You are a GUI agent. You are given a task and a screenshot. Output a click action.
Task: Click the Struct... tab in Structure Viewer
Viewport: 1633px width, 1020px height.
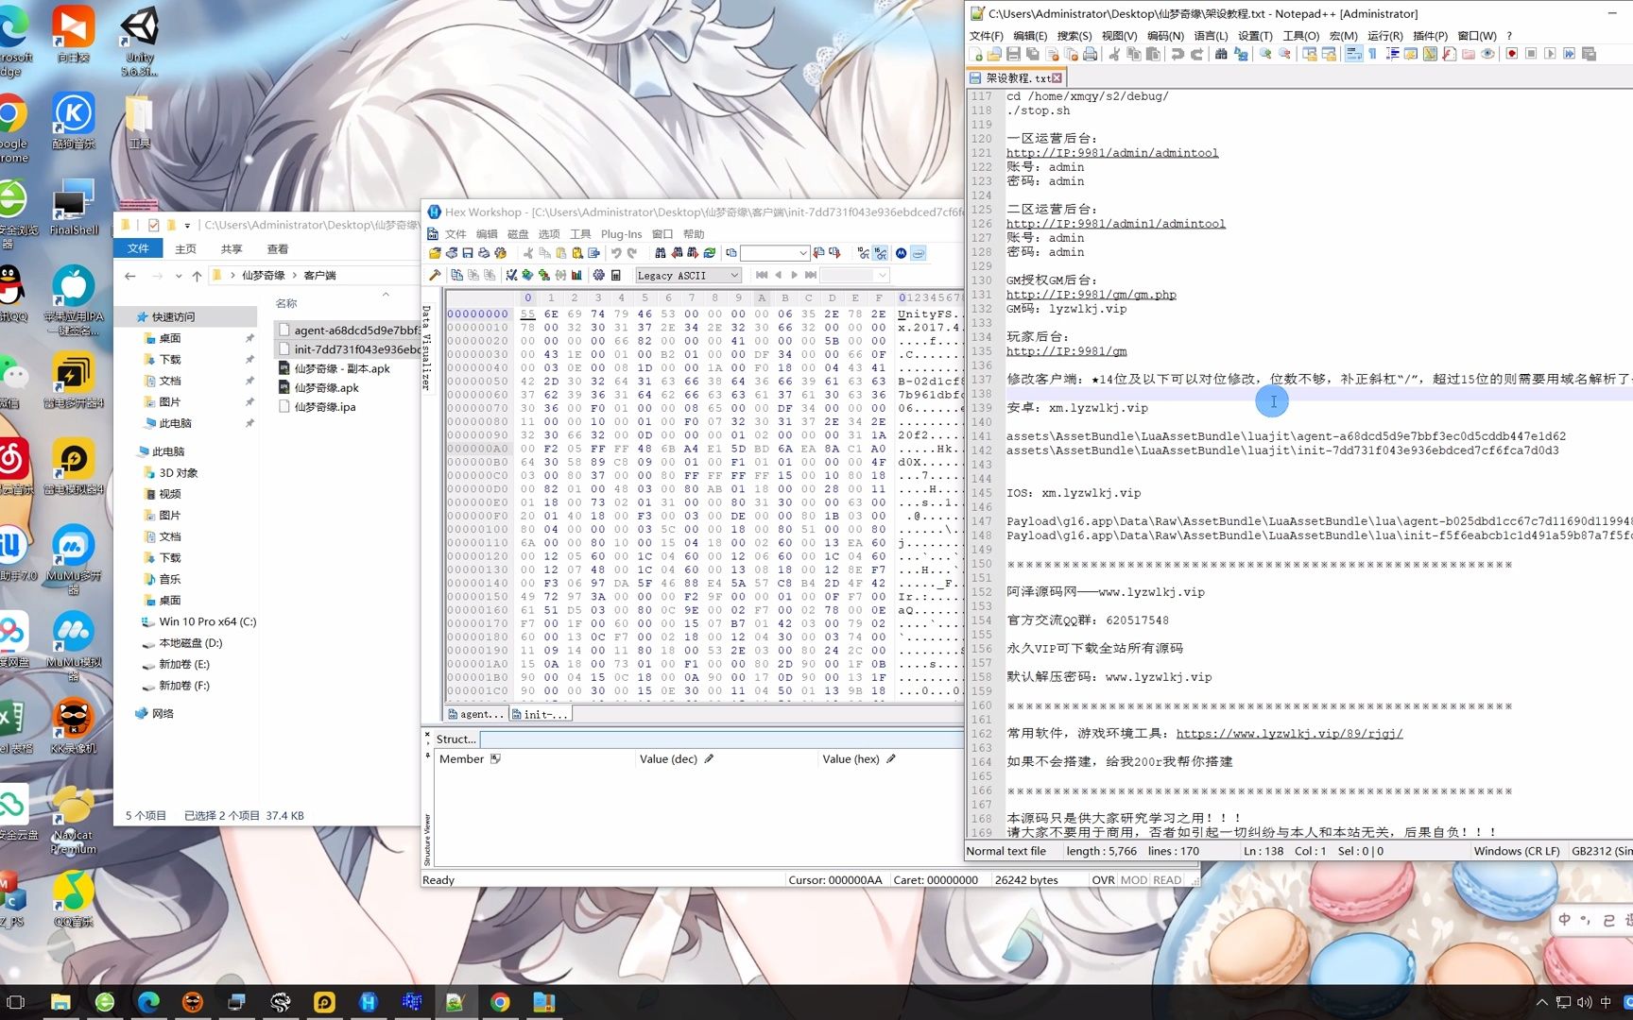456,739
